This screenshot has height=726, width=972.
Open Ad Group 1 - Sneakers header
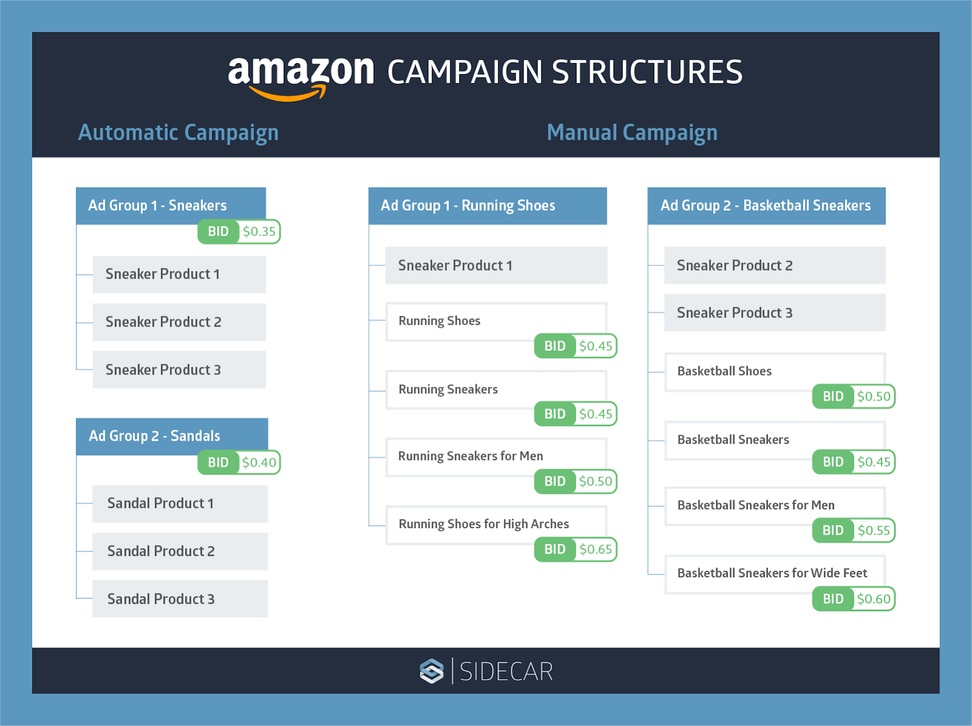(171, 206)
